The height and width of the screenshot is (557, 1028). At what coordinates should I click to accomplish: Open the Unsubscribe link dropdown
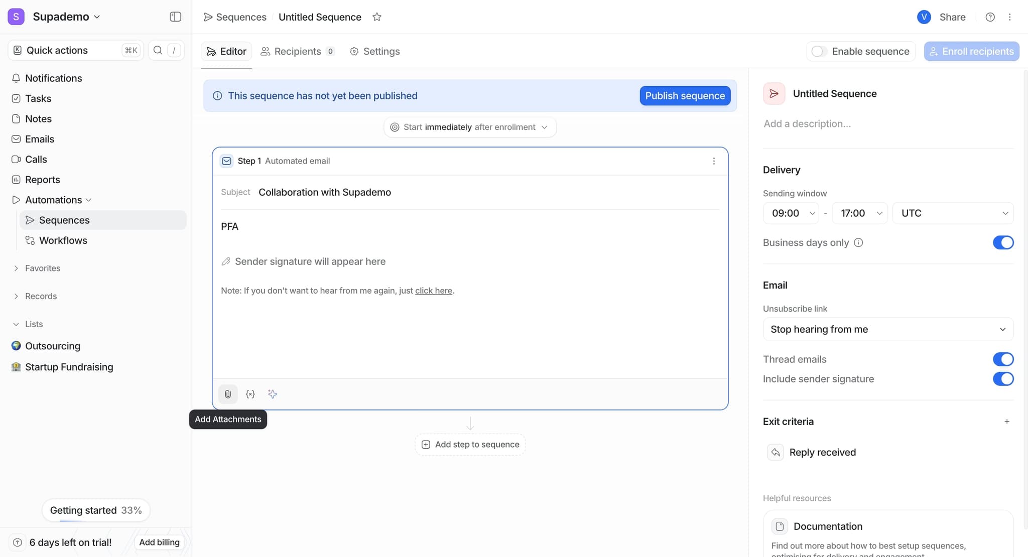[x=887, y=329]
